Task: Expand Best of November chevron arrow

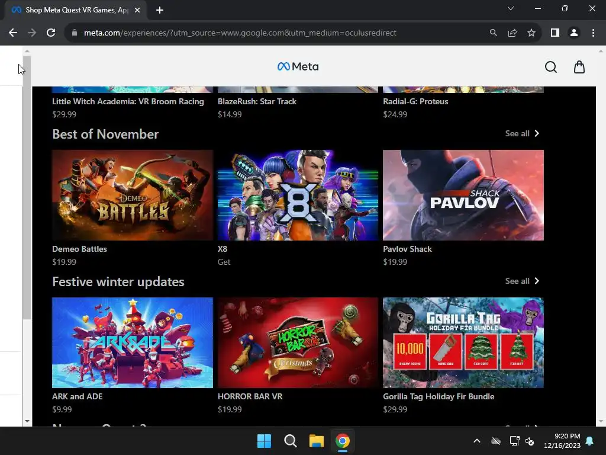Action: tap(537, 133)
